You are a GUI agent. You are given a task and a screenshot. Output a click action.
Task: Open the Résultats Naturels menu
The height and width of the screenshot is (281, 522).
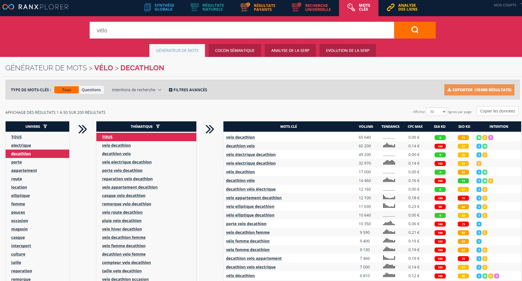coord(207,7)
